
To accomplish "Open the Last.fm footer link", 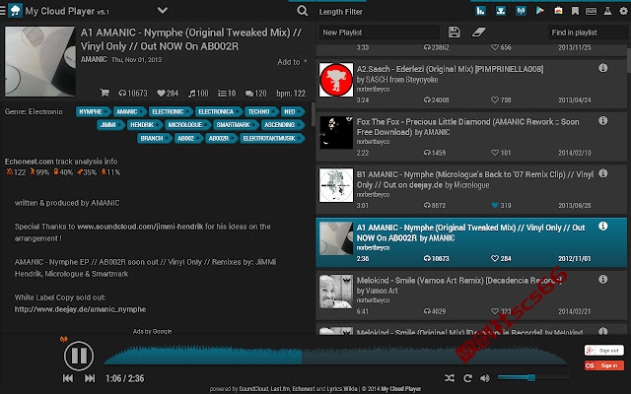I will (280, 389).
